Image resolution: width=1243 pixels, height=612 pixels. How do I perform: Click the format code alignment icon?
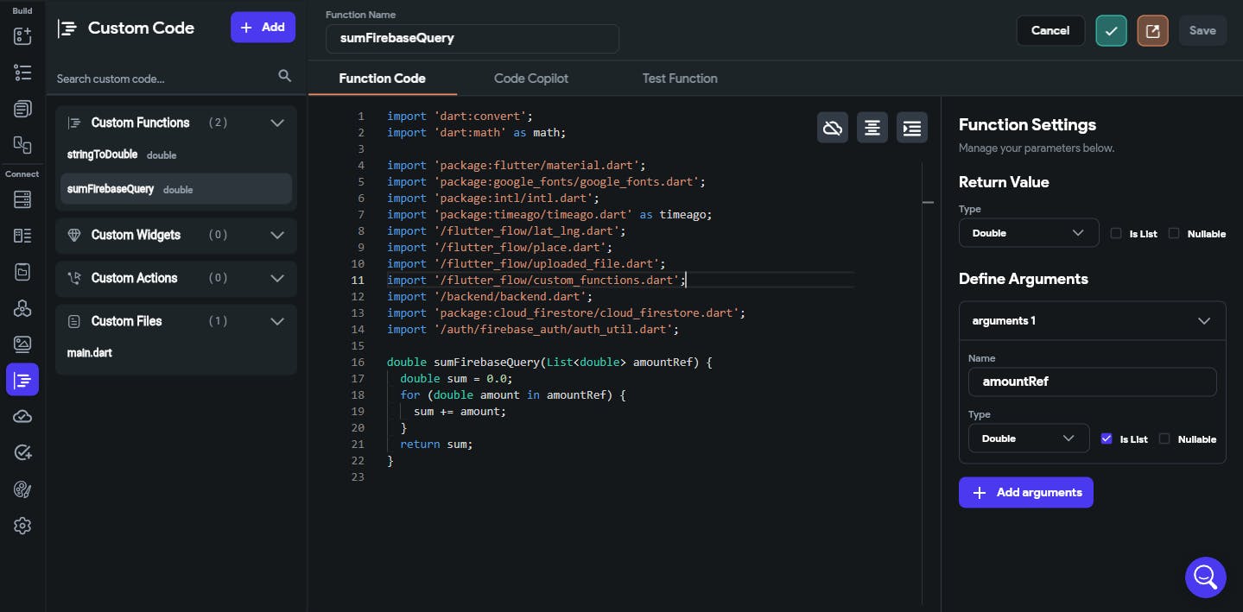[x=872, y=128]
